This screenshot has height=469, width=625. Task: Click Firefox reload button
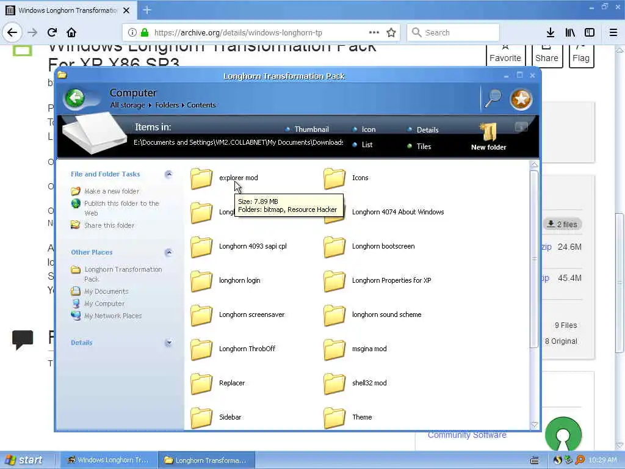tap(52, 32)
